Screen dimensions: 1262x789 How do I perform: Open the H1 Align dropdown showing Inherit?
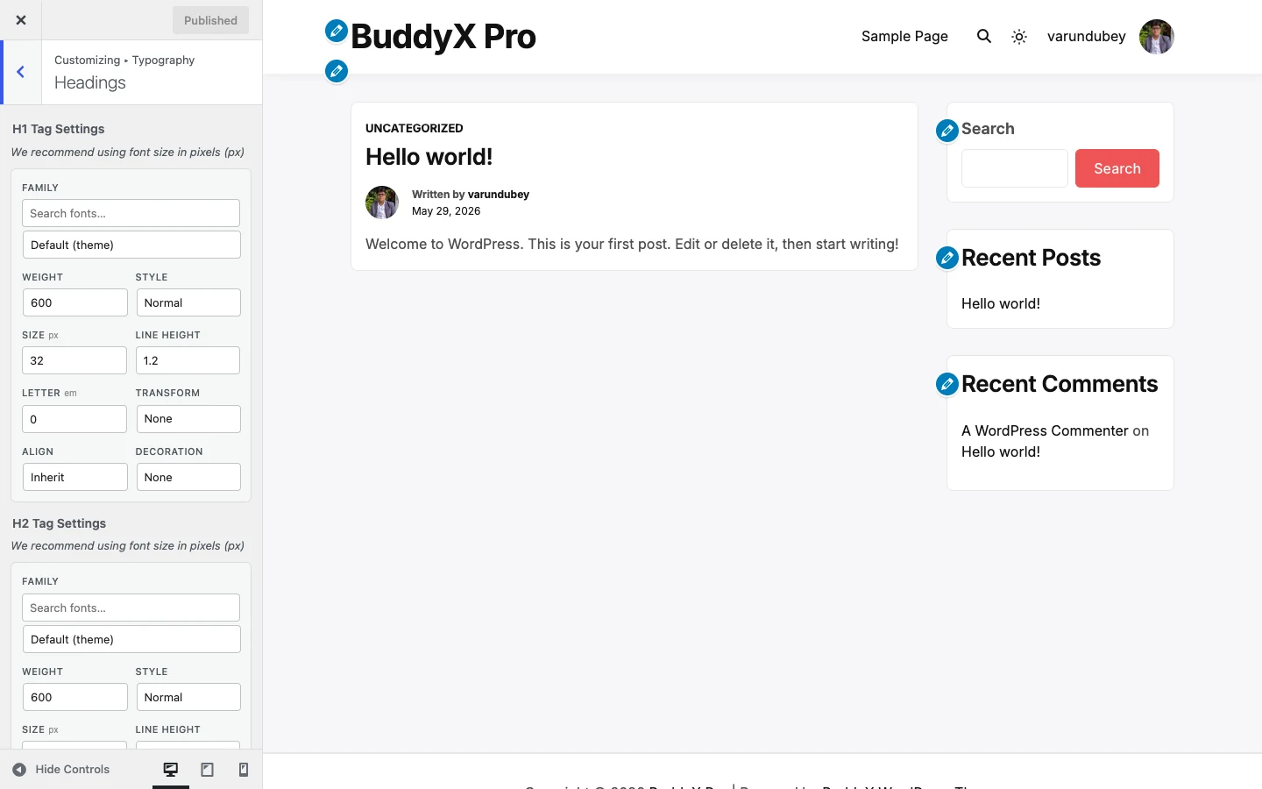click(75, 477)
